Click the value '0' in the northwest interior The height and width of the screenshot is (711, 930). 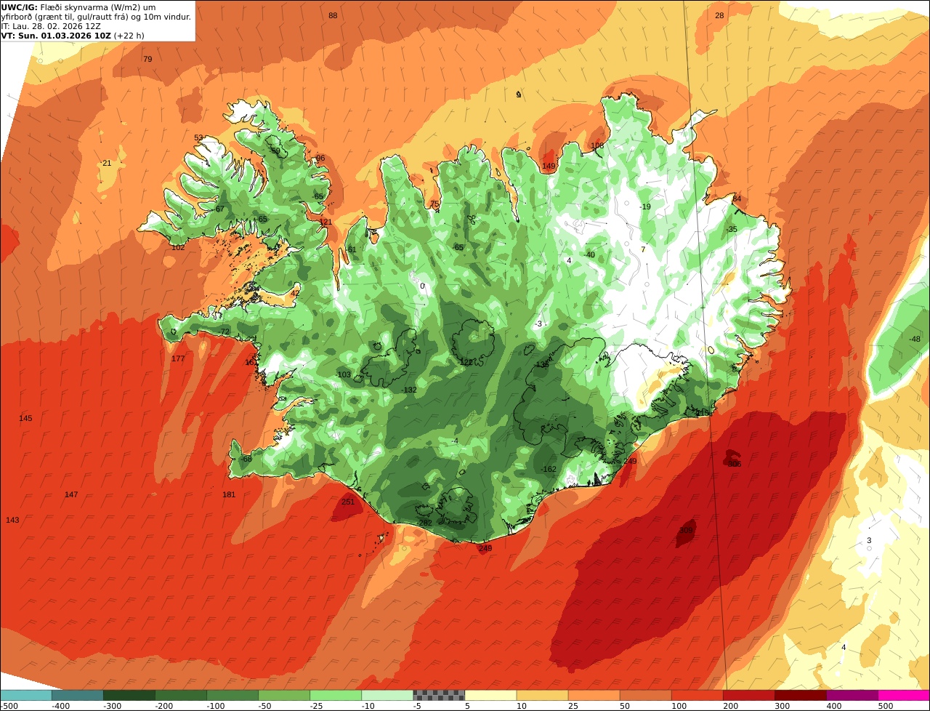pyautogui.click(x=422, y=286)
